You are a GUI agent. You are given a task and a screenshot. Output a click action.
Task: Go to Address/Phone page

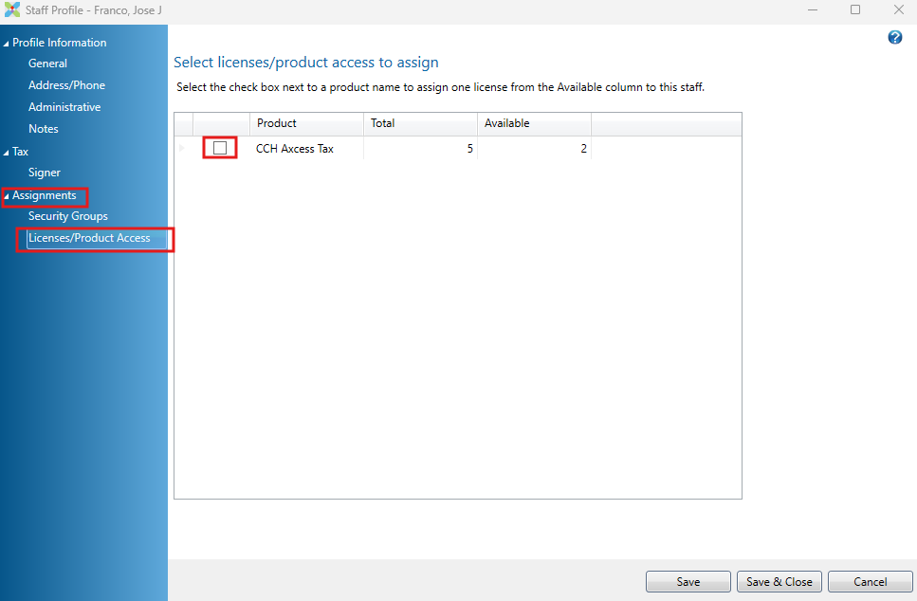tap(66, 85)
